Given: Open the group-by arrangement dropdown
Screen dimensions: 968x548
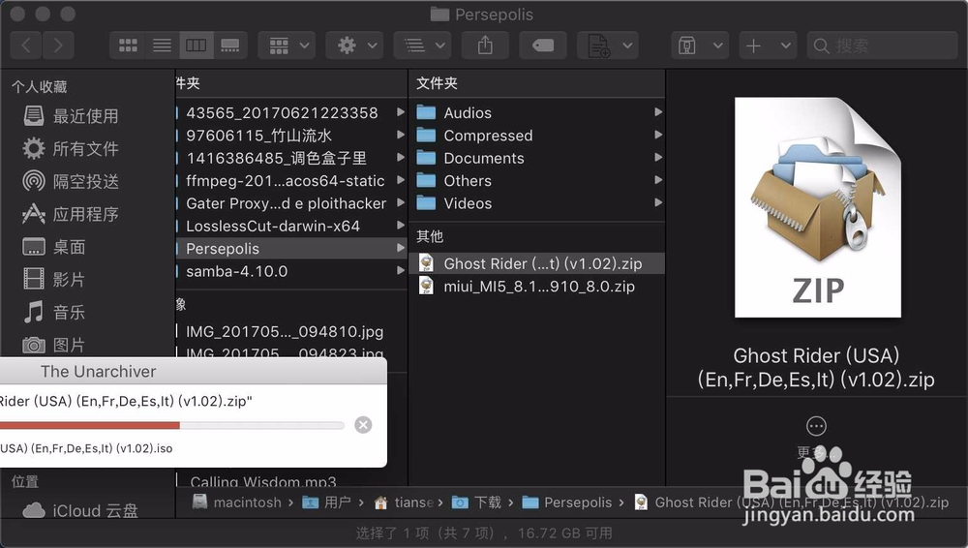Looking at the screenshot, I should tap(287, 46).
